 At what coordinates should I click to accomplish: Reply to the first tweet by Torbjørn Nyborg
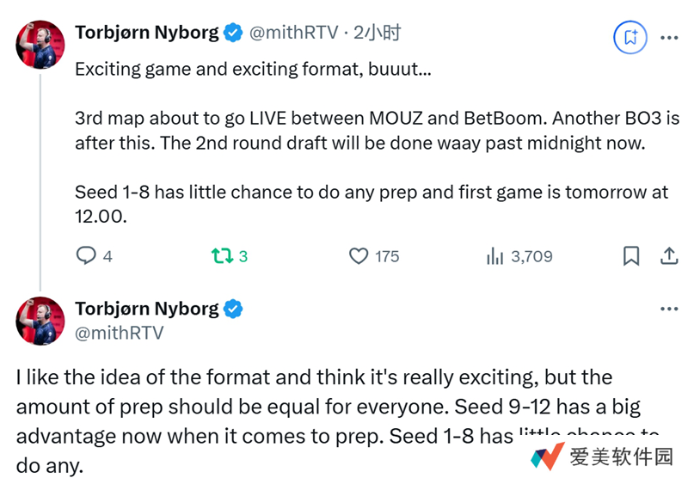[86, 256]
